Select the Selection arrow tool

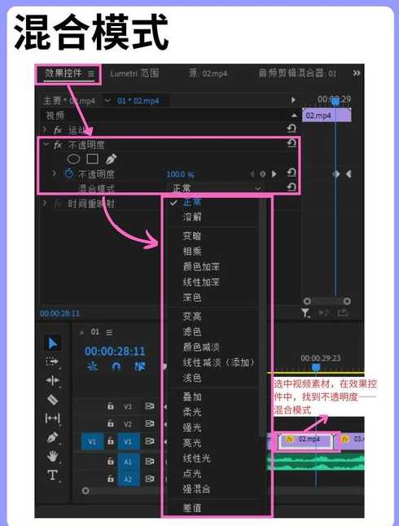(53, 344)
